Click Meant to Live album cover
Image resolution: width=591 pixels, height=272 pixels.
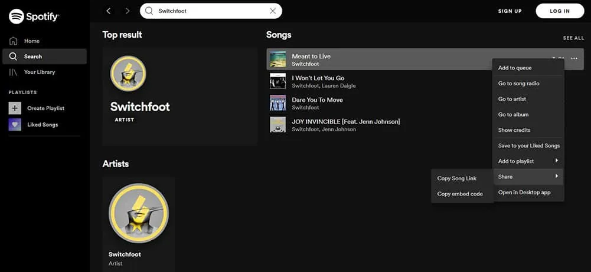[277, 59]
